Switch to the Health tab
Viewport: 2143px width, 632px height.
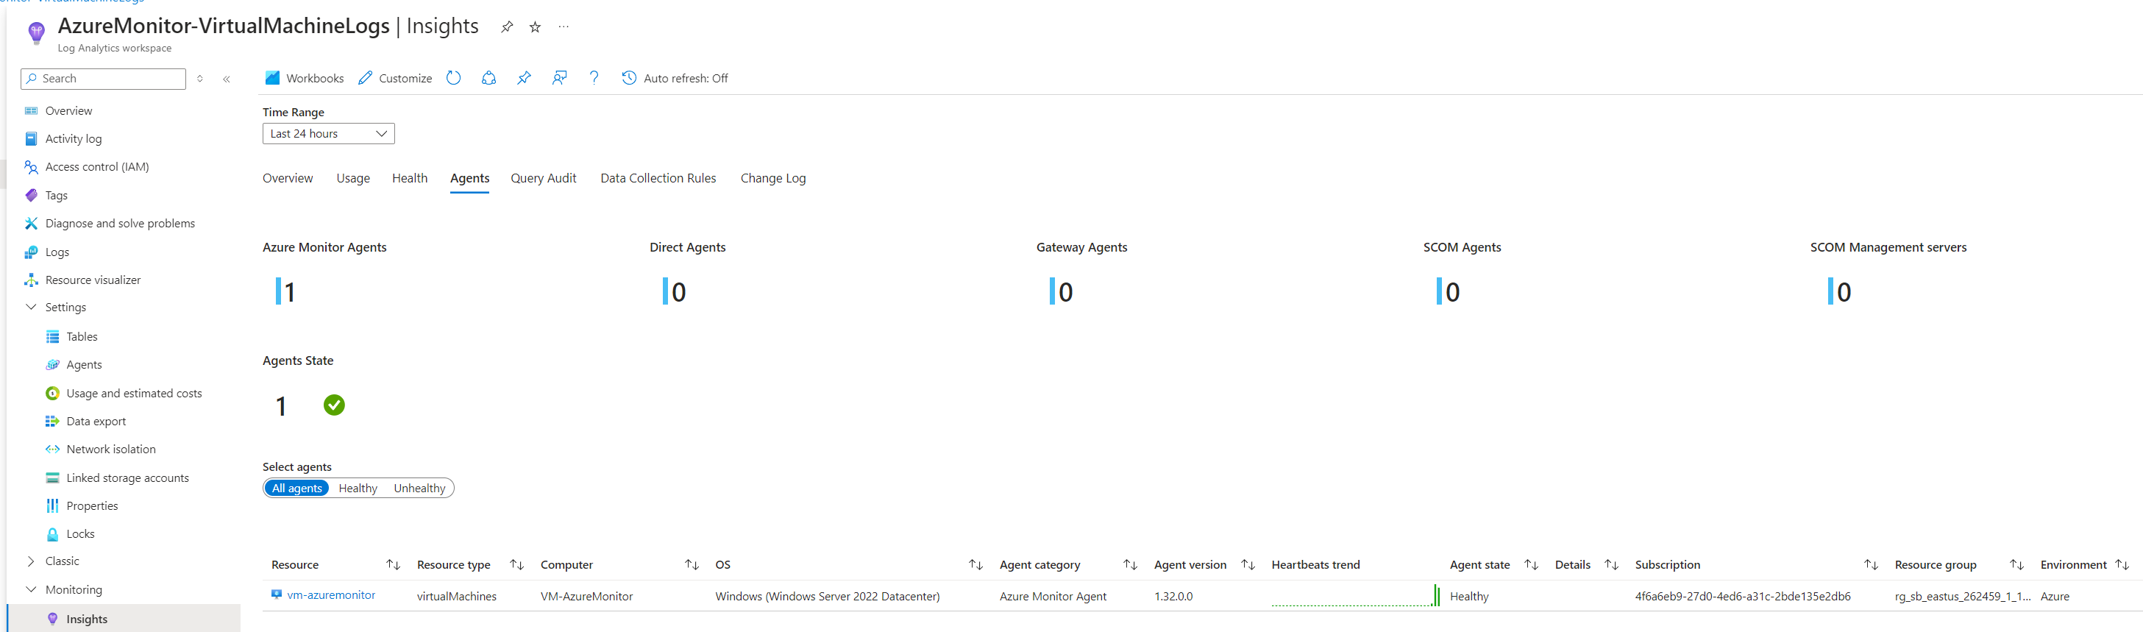tap(409, 178)
